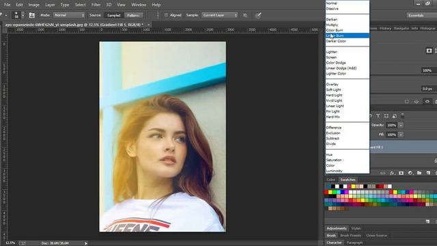
Task: Click the layer Opacity value field
Action: (391, 125)
